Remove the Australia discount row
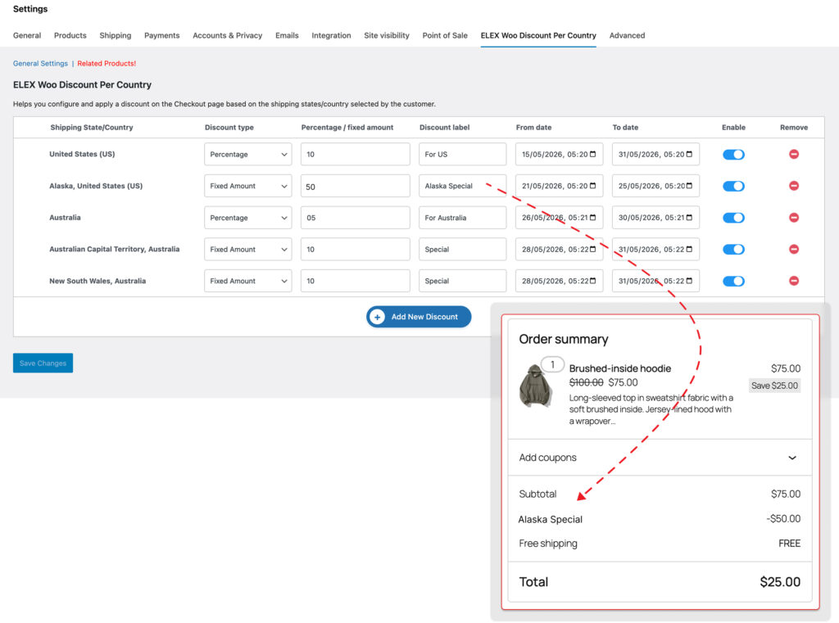 coord(793,218)
